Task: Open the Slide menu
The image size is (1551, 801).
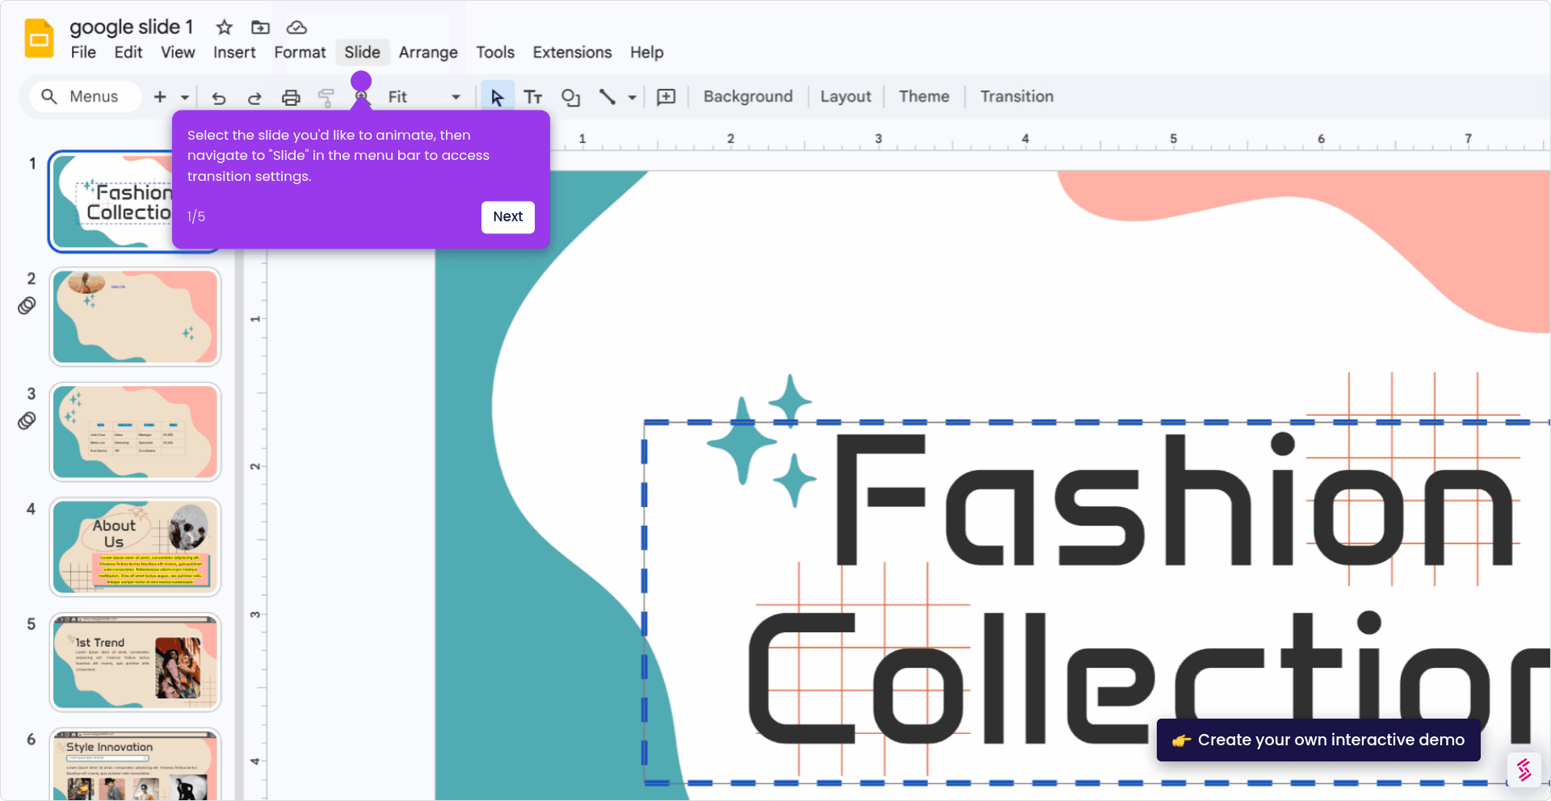Action: tap(362, 52)
